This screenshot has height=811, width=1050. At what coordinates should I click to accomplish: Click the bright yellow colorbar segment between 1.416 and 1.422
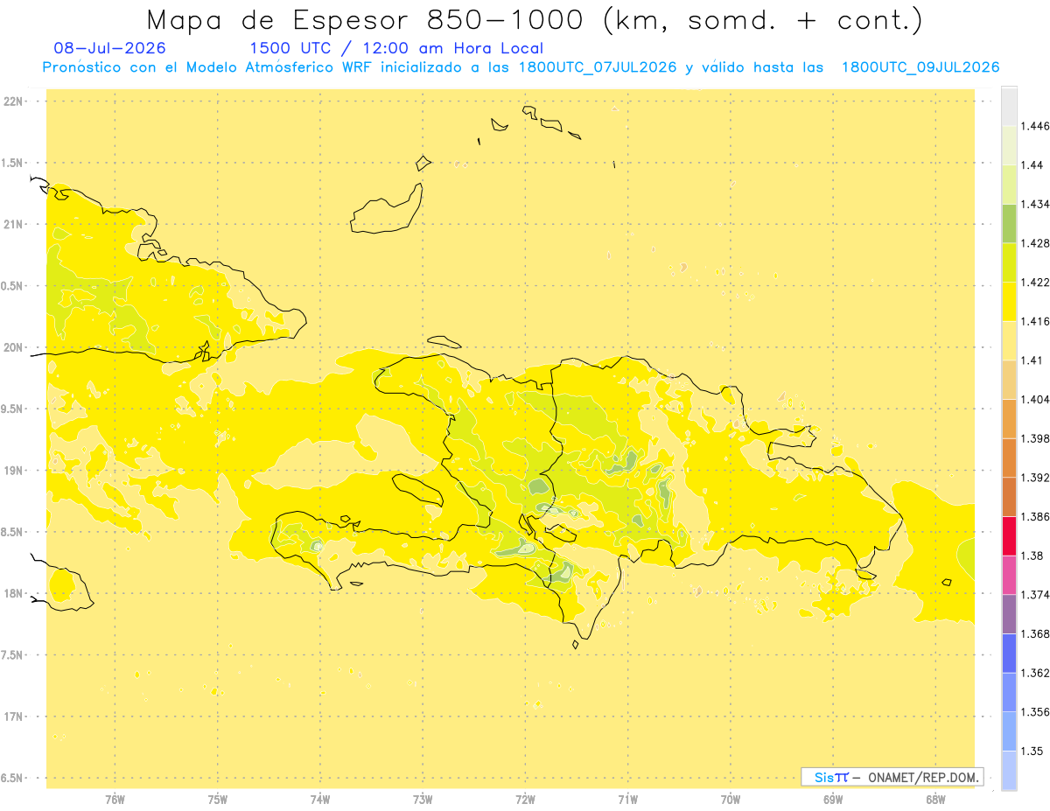(x=1009, y=302)
